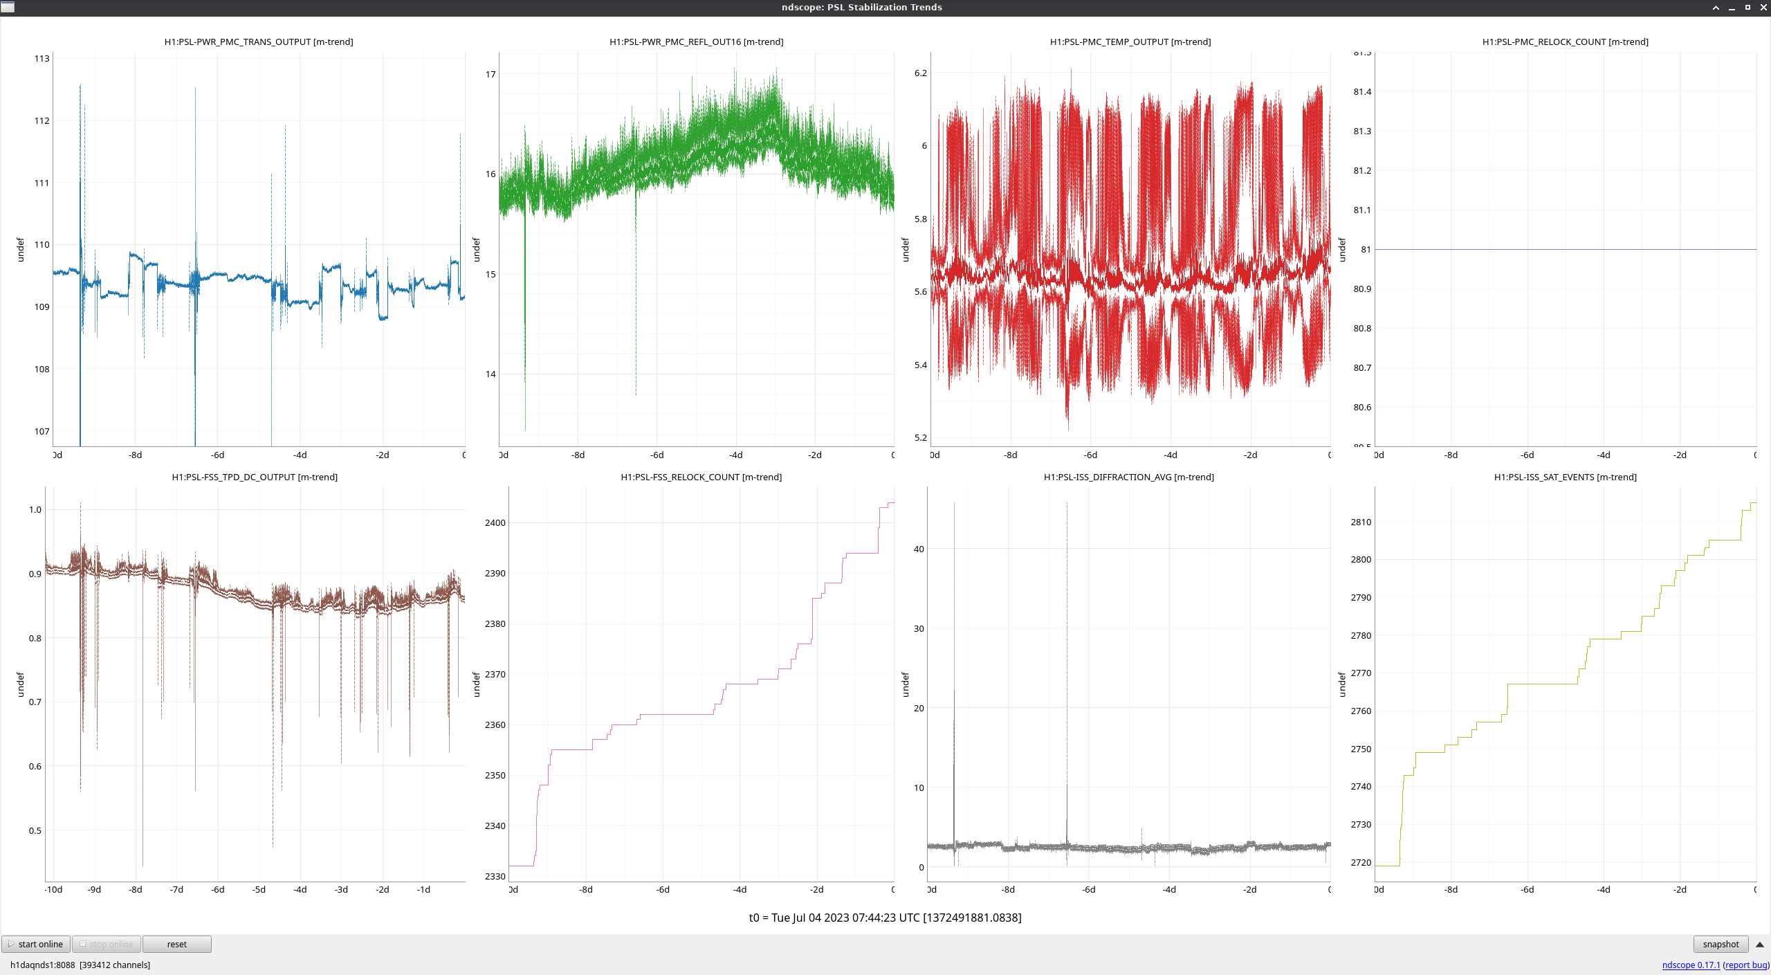The image size is (1771, 975).
Task: Click the H1:PSL-ISS_DIFFRACTION_AVG plot title
Action: pos(1128,477)
